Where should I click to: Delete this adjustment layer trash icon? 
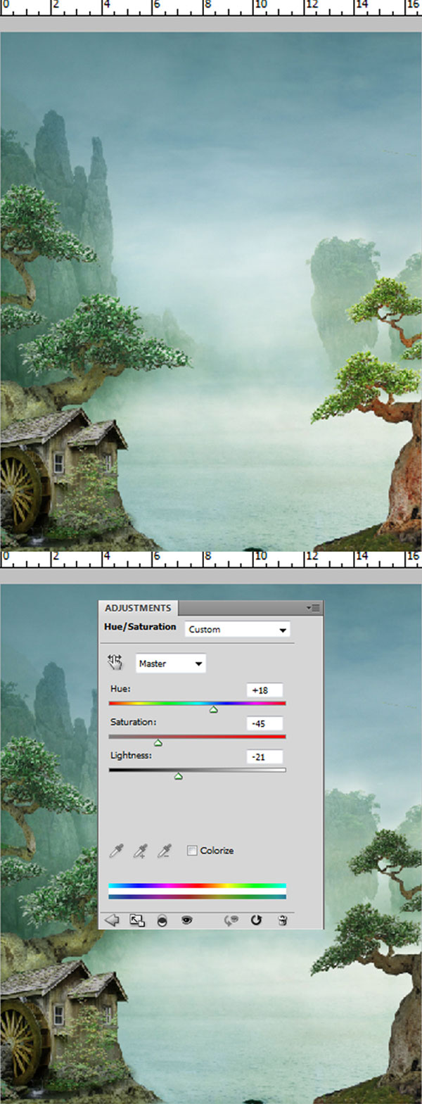pyautogui.click(x=282, y=920)
